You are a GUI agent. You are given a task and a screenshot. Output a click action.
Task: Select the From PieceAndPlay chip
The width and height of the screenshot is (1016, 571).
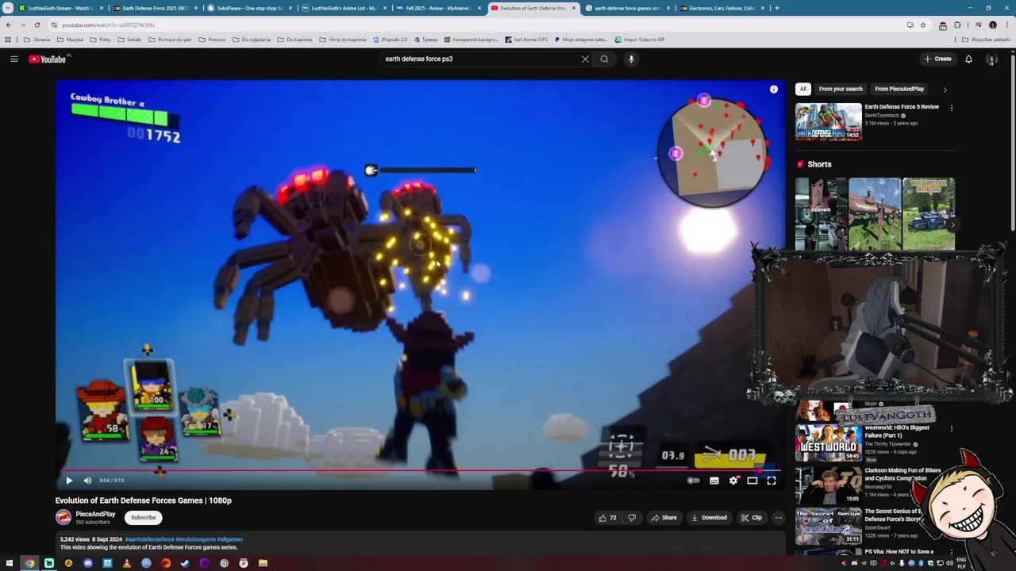coord(899,89)
